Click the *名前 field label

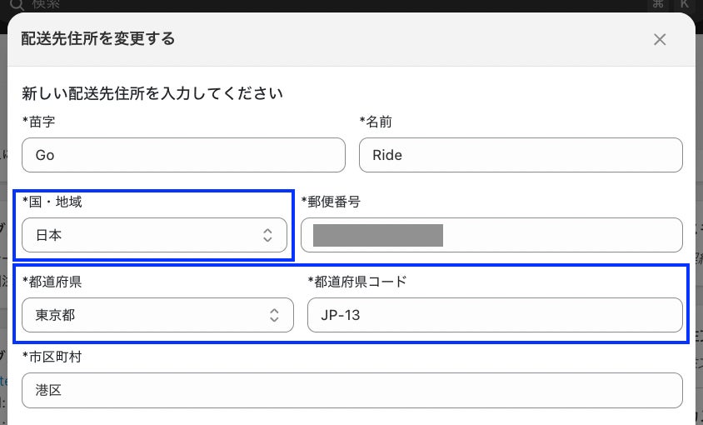point(376,122)
